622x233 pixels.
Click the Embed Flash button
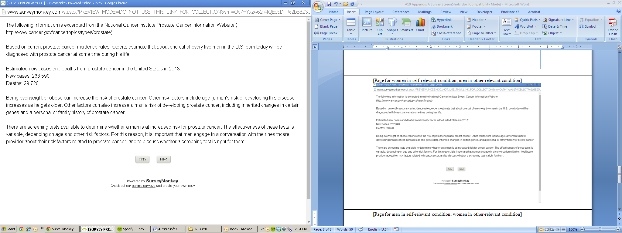click(613, 27)
